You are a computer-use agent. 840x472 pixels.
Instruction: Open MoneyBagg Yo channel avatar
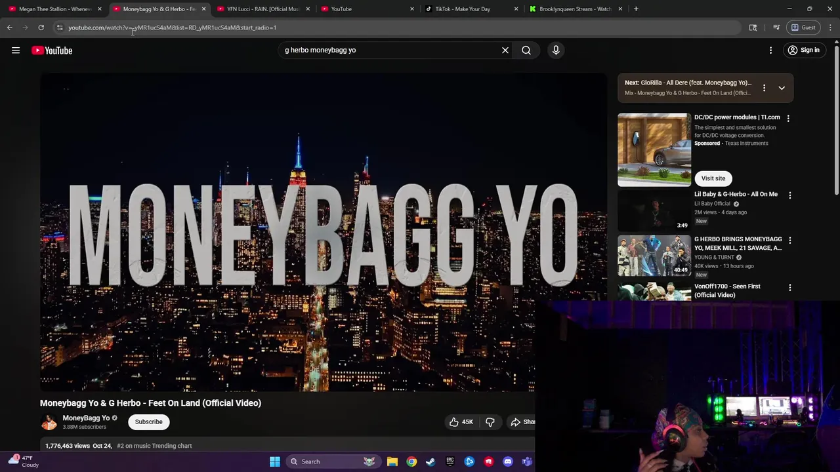click(49, 422)
